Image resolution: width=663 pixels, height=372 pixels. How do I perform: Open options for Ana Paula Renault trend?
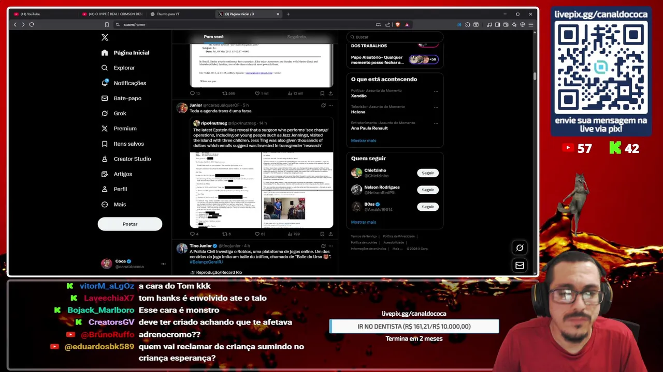(436, 123)
